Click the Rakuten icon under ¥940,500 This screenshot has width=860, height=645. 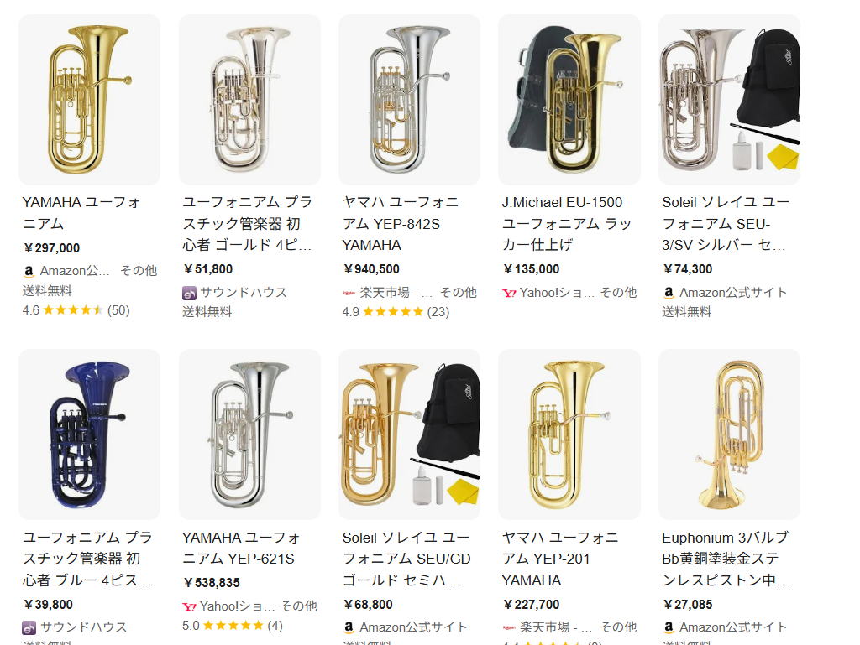point(349,293)
